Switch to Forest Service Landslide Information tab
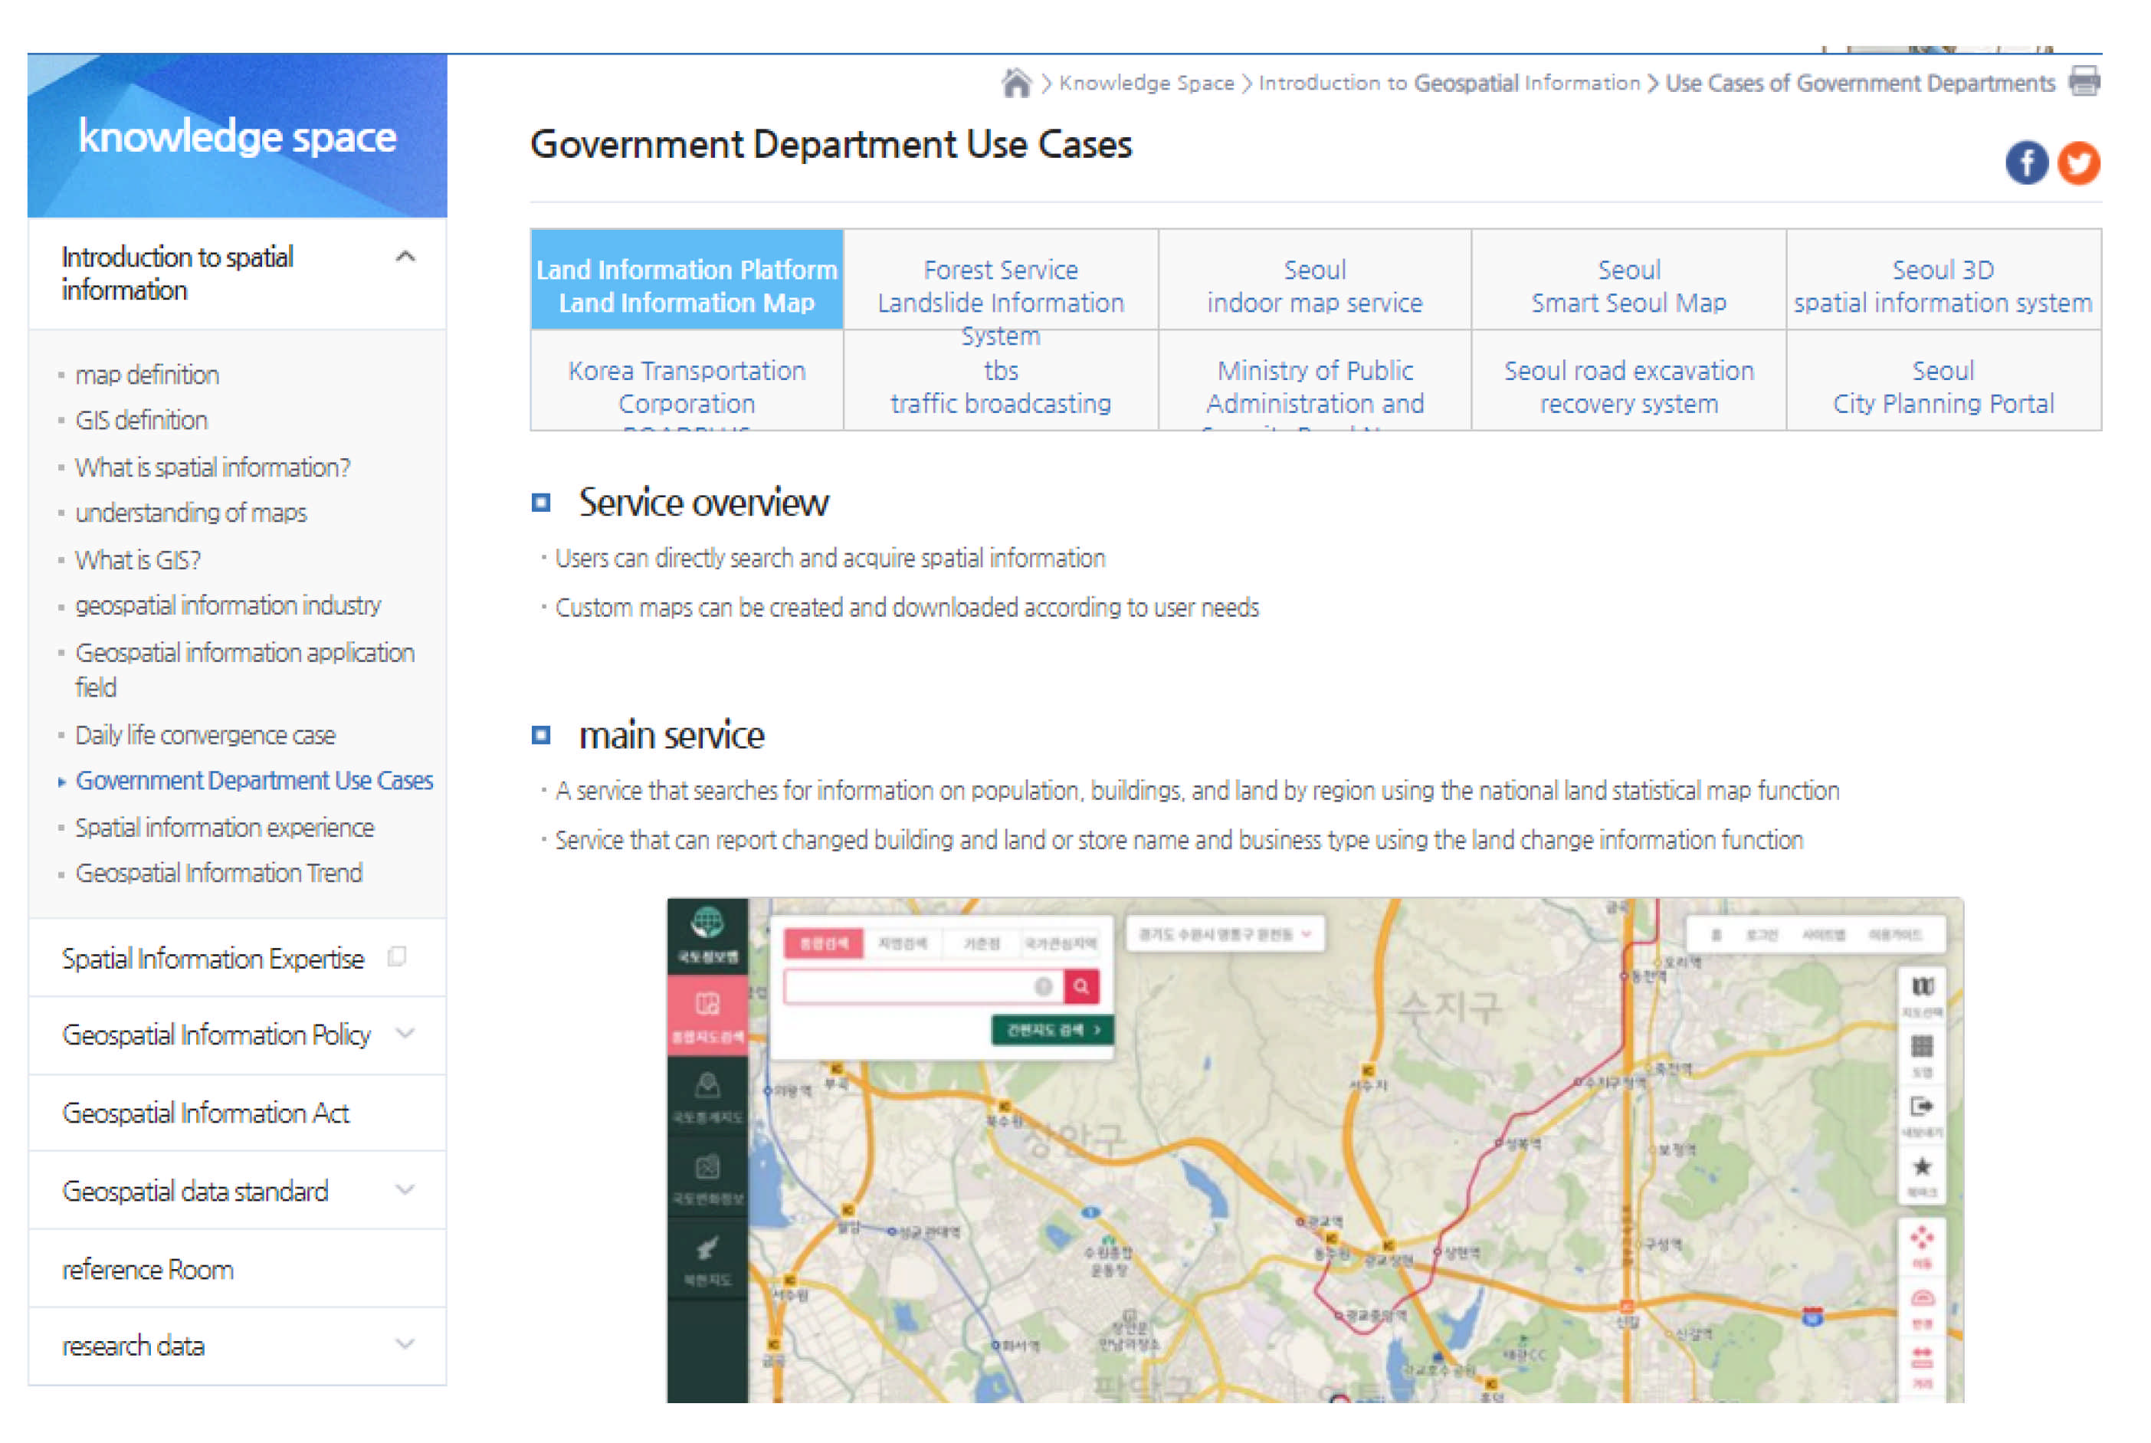The image size is (2151, 1443). tap(1000, 286)
